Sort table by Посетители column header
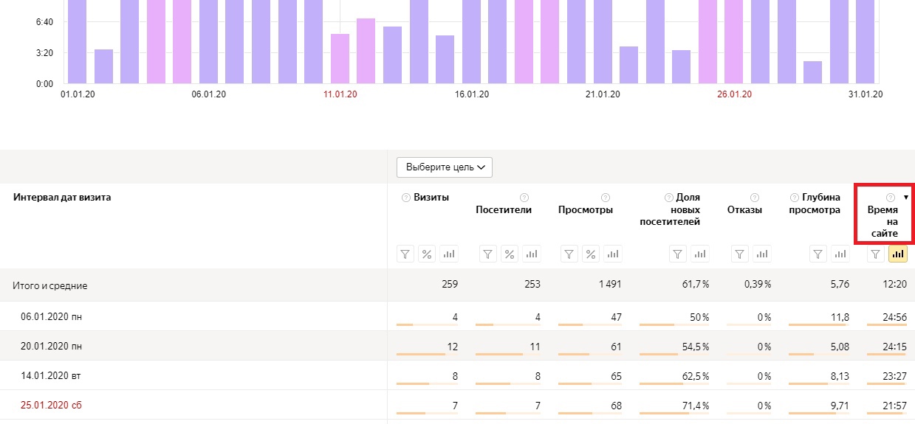The image size is (915, 424). click(x=504, y=210)
